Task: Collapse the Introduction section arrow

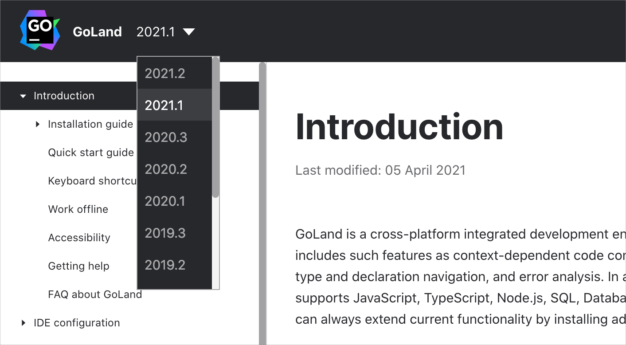Action: pyautogui.click(x=23, y=96)
